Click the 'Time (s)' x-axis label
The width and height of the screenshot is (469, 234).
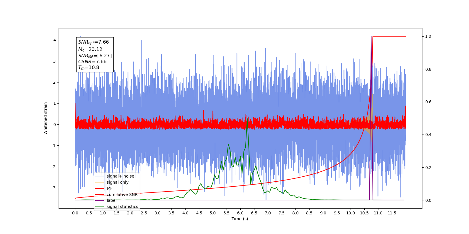[240, 219]
